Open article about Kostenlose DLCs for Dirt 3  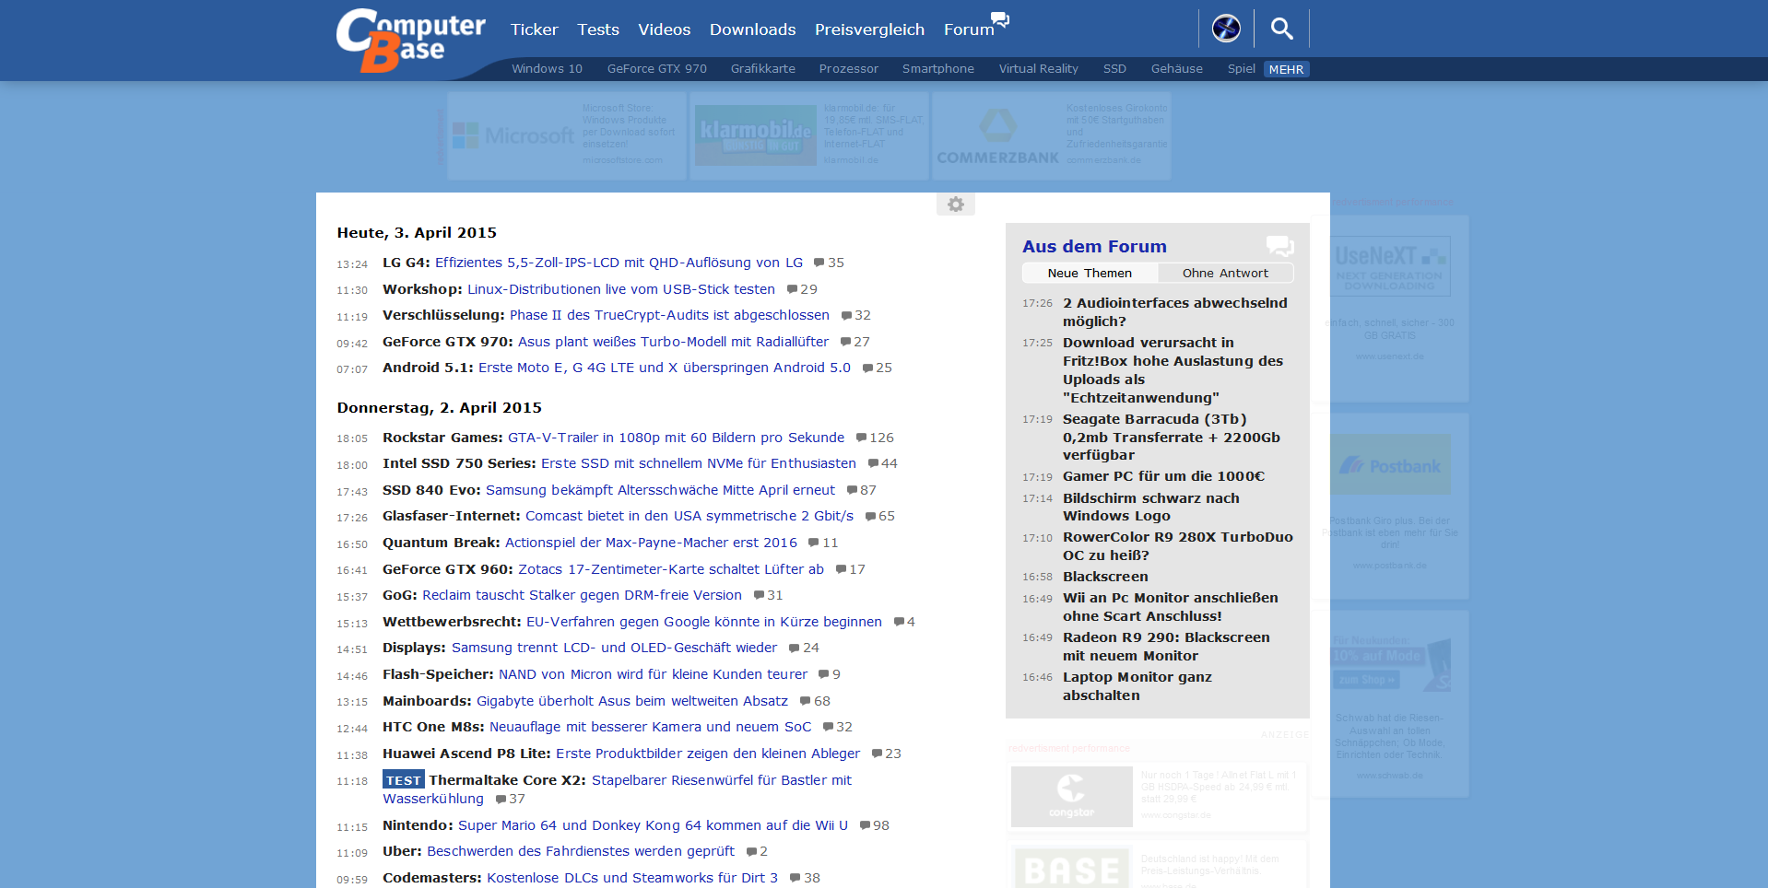click(632, 878)
